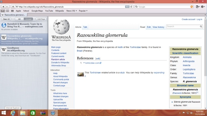Launch Internet Explorer from the taskbar
Viewport: 207px width, 116px height.
click(13, 113)
